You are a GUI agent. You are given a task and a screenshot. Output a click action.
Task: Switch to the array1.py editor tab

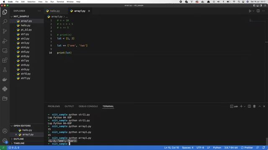click(80, 11)
